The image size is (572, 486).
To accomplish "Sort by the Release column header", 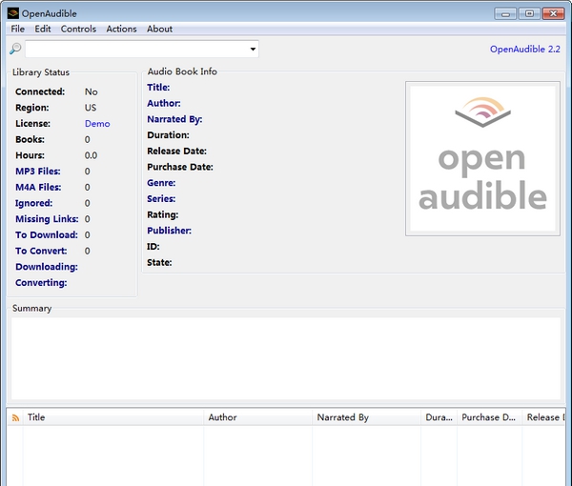I will pyautogui.click(x=544, y=417).
